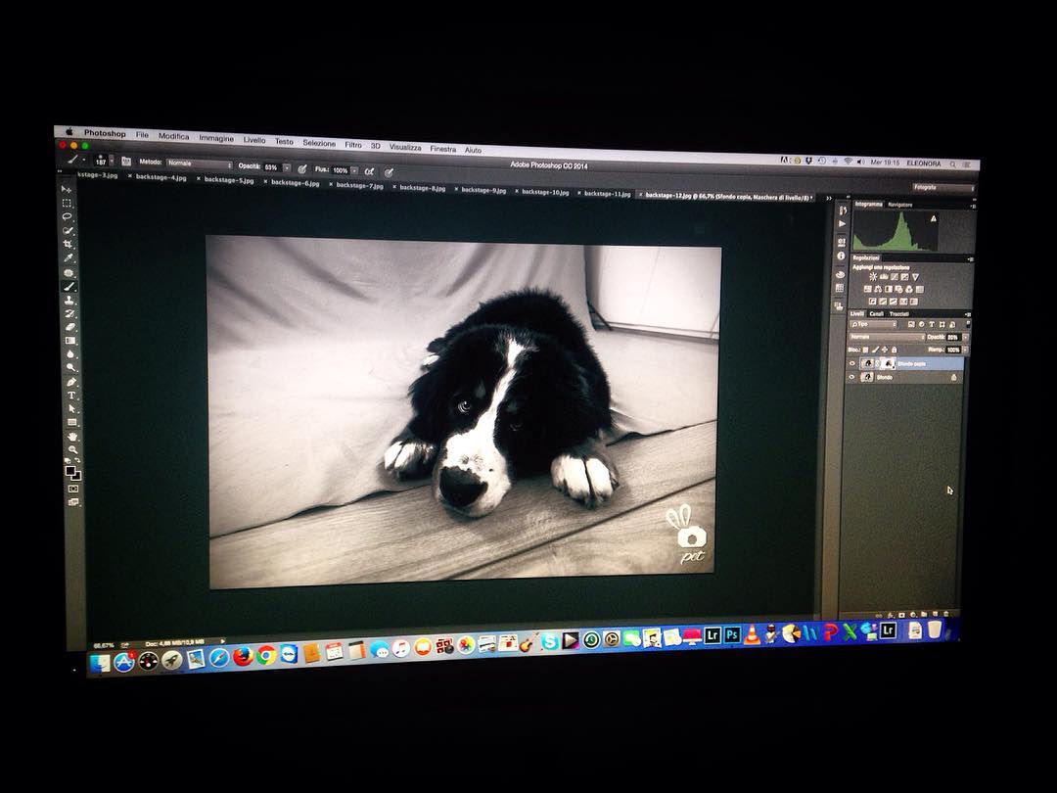The image size is (1057, 793).
Task: Add a Brightness/Contrast adjustment (sun icon)
Action: [x=871, y=277]
